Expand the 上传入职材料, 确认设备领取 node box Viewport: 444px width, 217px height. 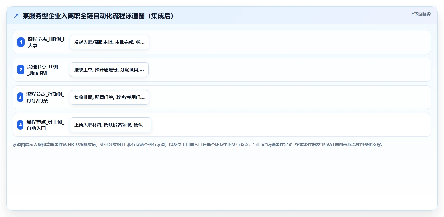coord(111,125)
